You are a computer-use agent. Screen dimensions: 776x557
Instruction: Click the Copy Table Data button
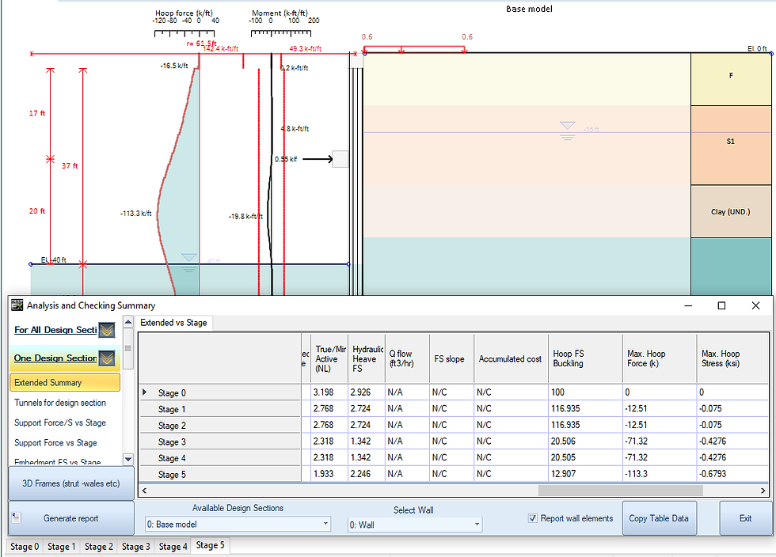point(659,518)
